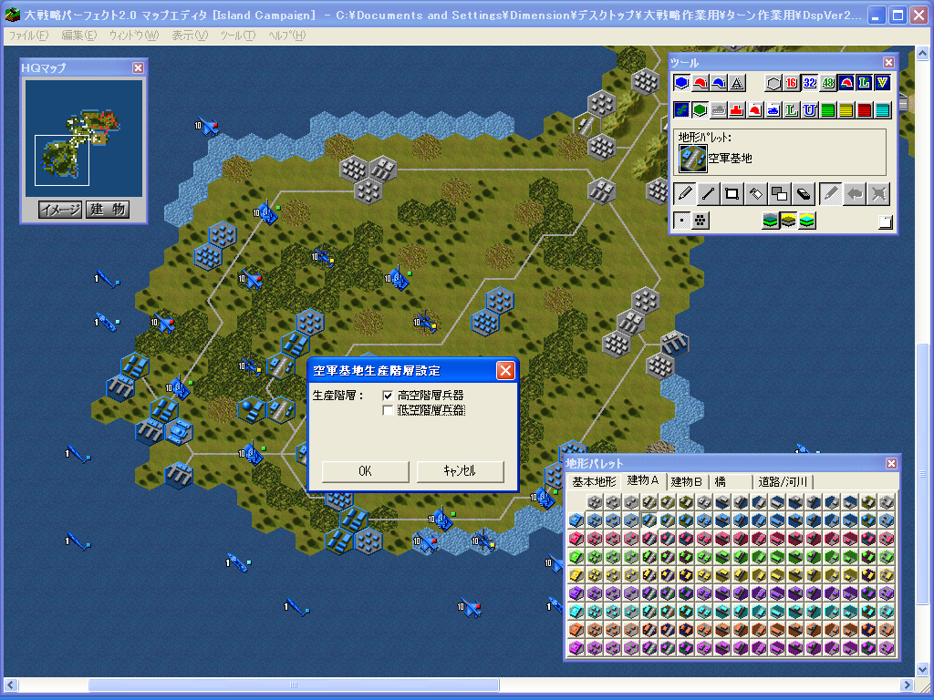This screenshot has height=700, width=934.
Task: Switch to the 建物B palette tab
Action: (686, 481)
